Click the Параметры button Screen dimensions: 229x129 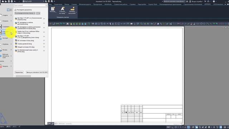click(x=19, y=72)
